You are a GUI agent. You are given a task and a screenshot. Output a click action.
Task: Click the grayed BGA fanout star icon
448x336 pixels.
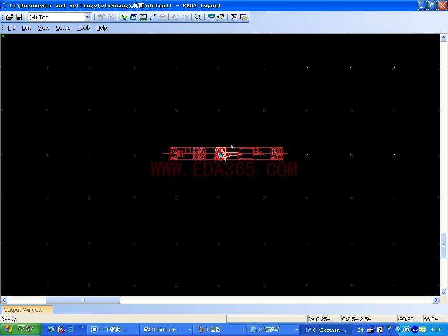click(x=162, y=17)
